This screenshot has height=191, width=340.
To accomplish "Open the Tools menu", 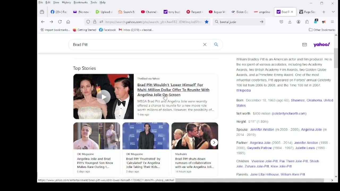I will (93, 2).
